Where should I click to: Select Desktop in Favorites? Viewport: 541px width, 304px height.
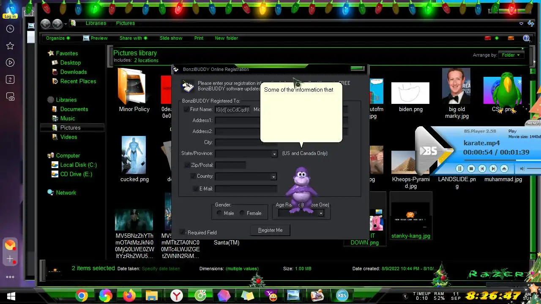tap(70, 62)
